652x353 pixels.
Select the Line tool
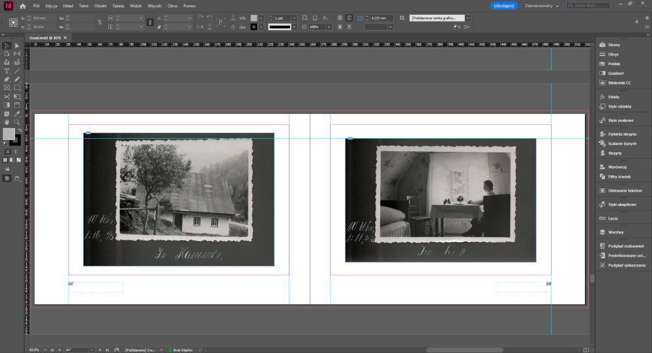[x=17, y=71]
